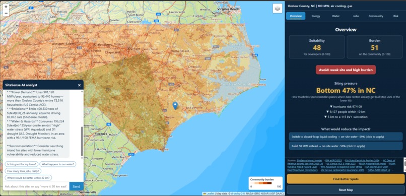Ask 'What happens to our water?'
The height and width of the screenshot is (196, 406).
tap(58, 164)
